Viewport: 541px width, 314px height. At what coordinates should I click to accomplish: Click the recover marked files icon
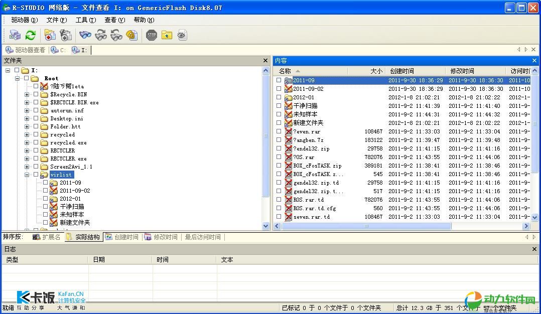[x=66, y=35]
